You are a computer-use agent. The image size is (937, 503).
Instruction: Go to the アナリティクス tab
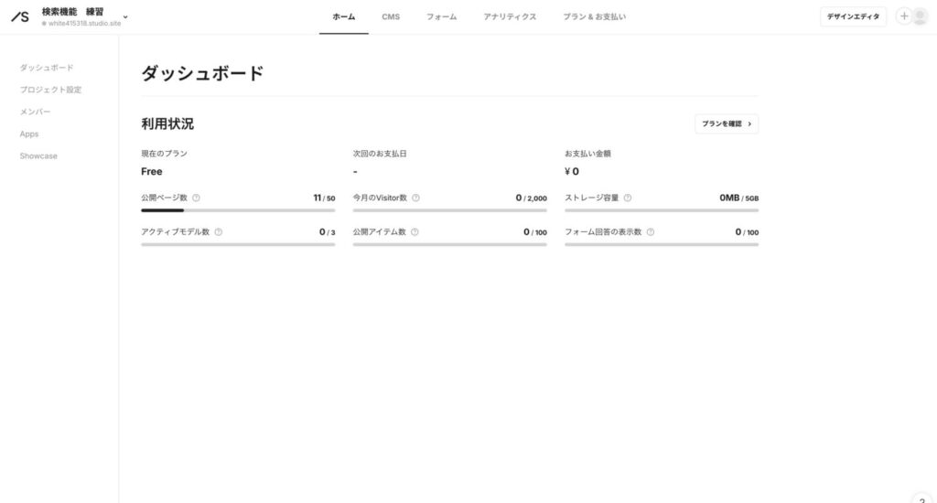point(510,16)
